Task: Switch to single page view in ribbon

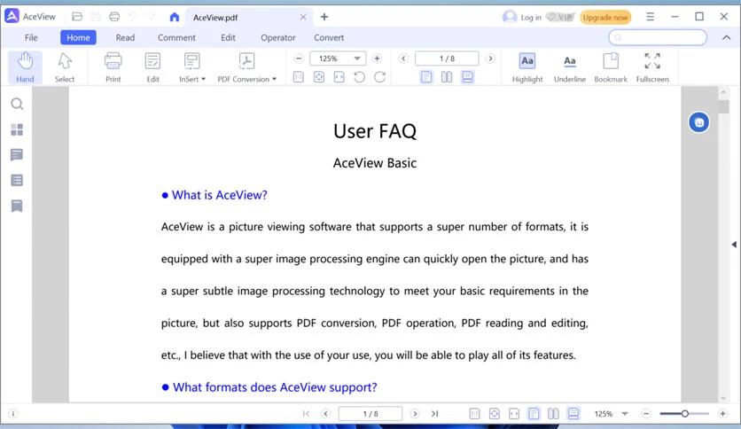Action: click(426, 76)
